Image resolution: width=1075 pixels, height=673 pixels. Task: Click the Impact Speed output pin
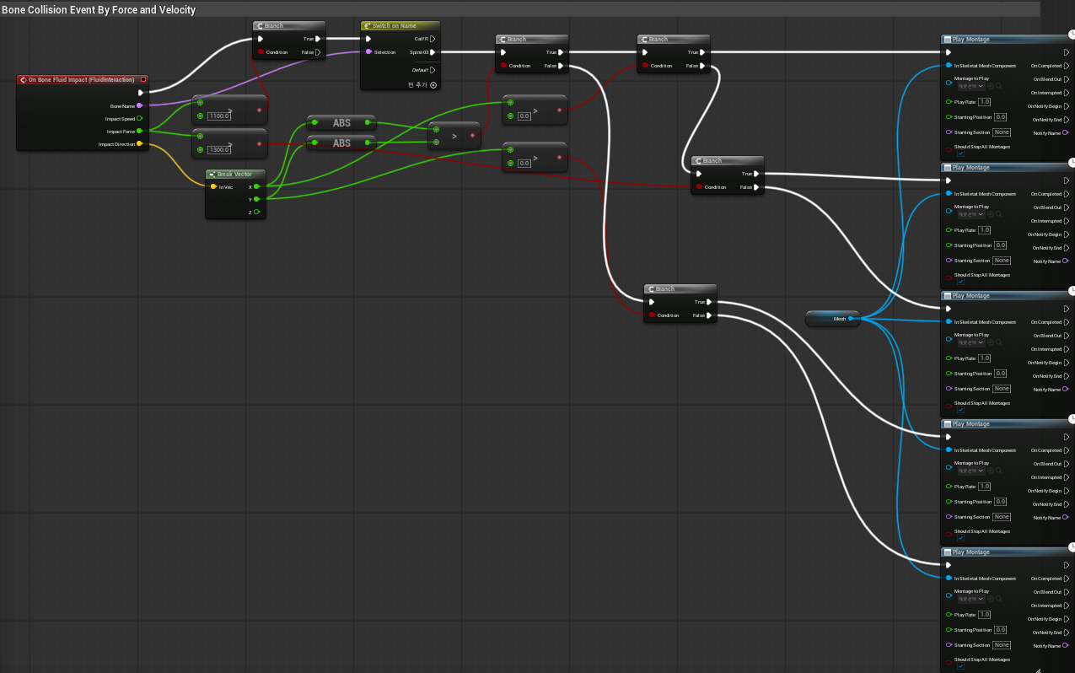[x=139, y=119]
